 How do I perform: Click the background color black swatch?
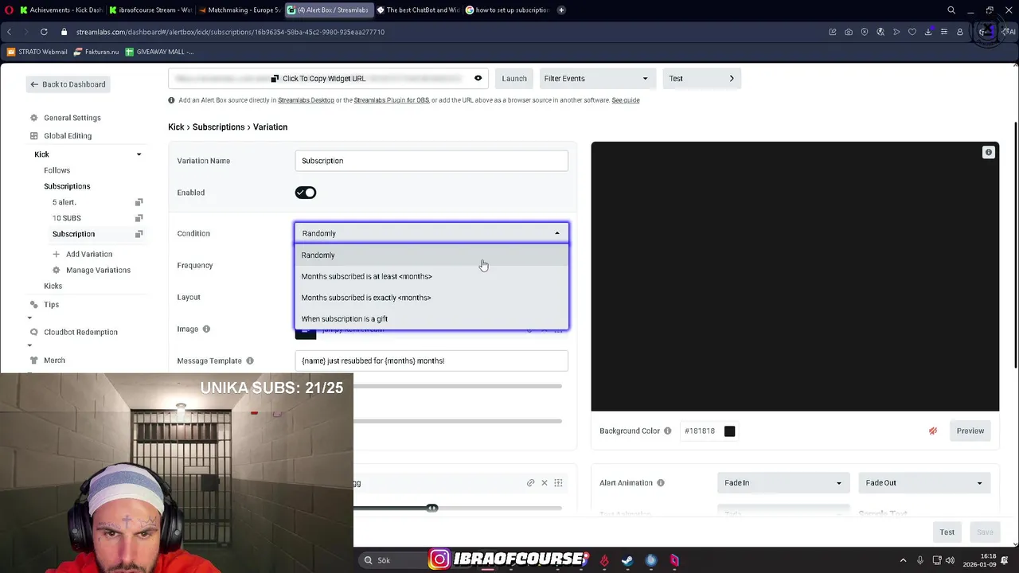(x=729, y=431)
